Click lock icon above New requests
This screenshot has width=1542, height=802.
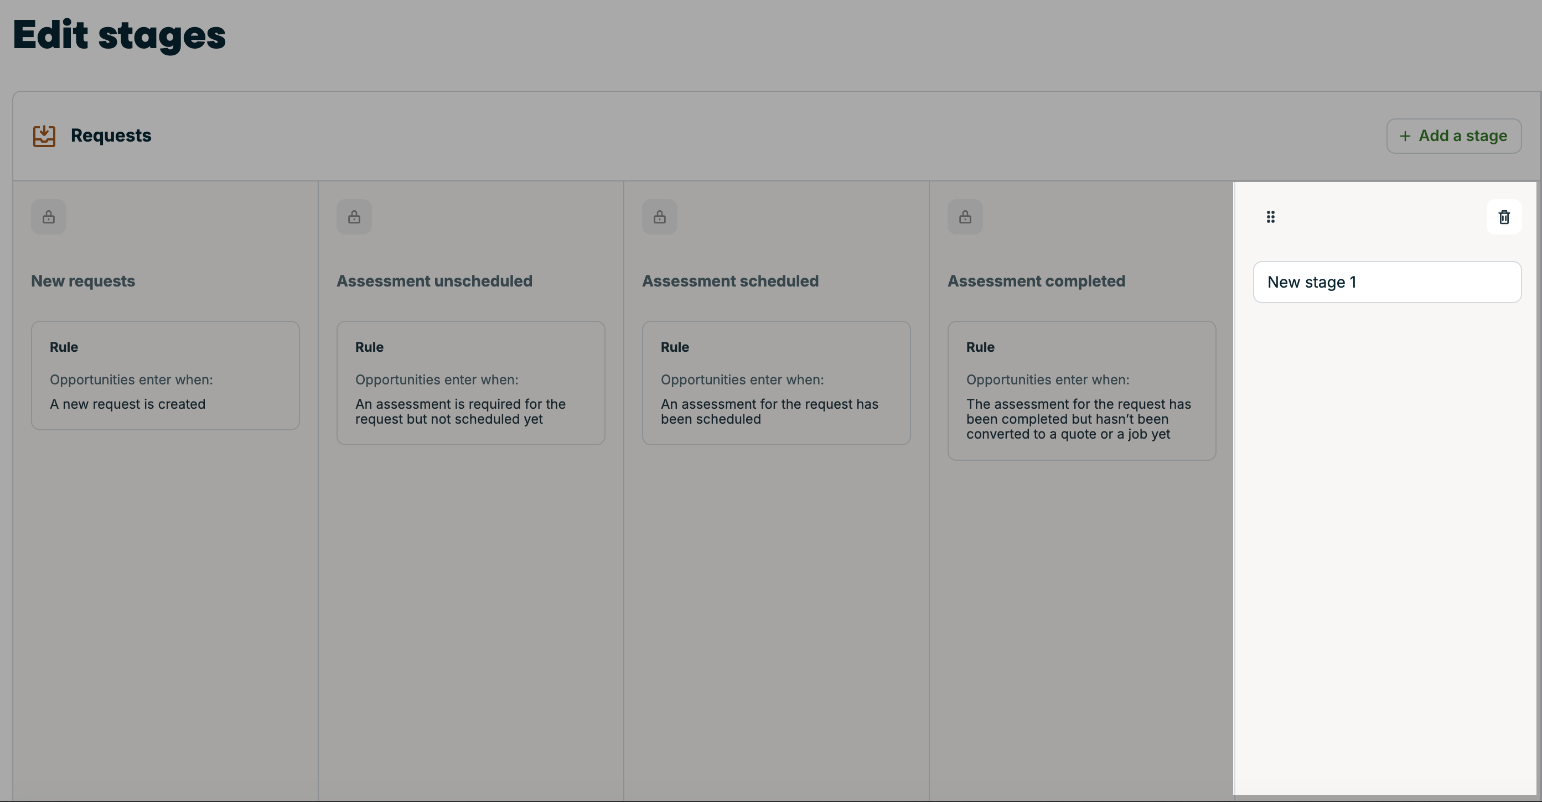click(x=49, y=216)
